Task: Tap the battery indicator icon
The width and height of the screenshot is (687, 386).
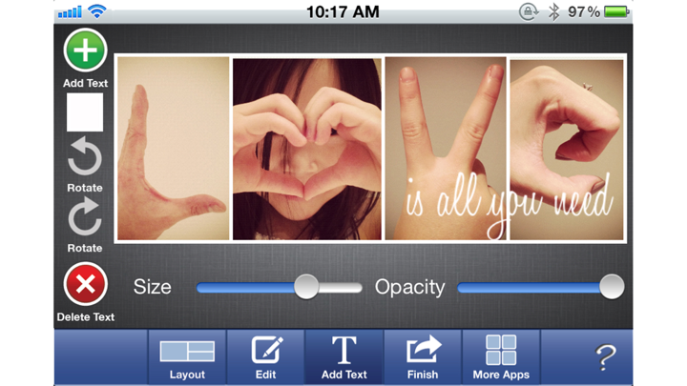Action: (x=617, y=11)
